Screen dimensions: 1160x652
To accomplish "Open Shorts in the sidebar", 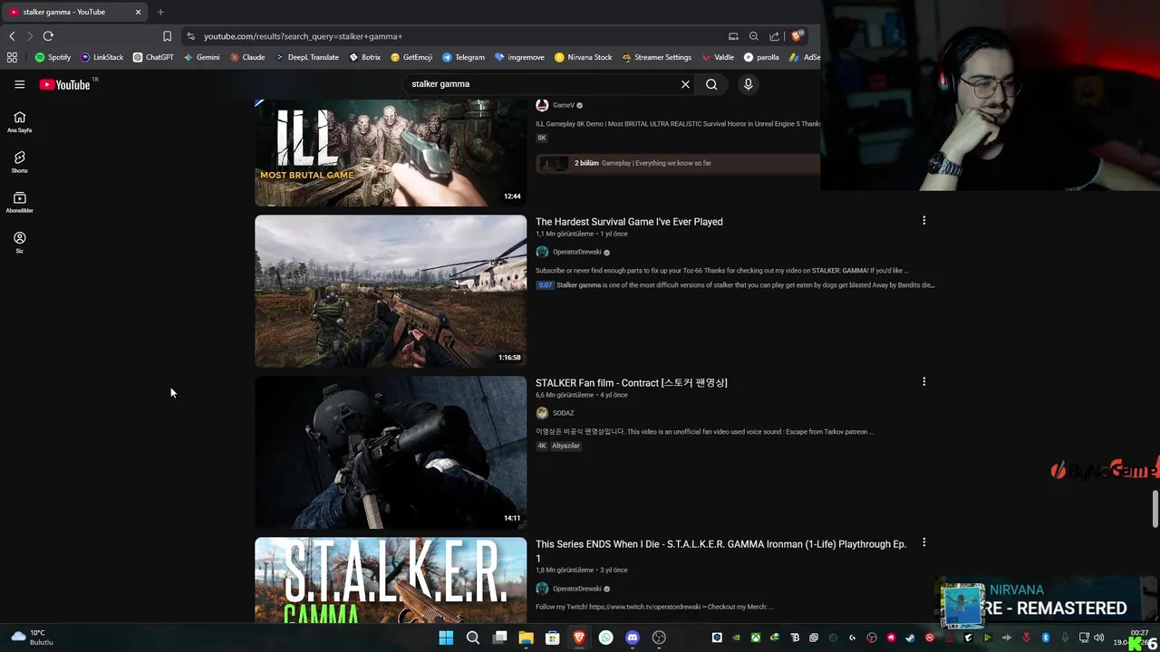I will click(19, 162).
